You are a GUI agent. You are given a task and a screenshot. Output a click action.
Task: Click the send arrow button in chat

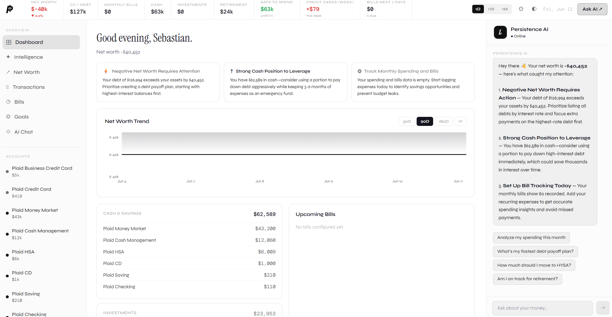coord(603,308)
